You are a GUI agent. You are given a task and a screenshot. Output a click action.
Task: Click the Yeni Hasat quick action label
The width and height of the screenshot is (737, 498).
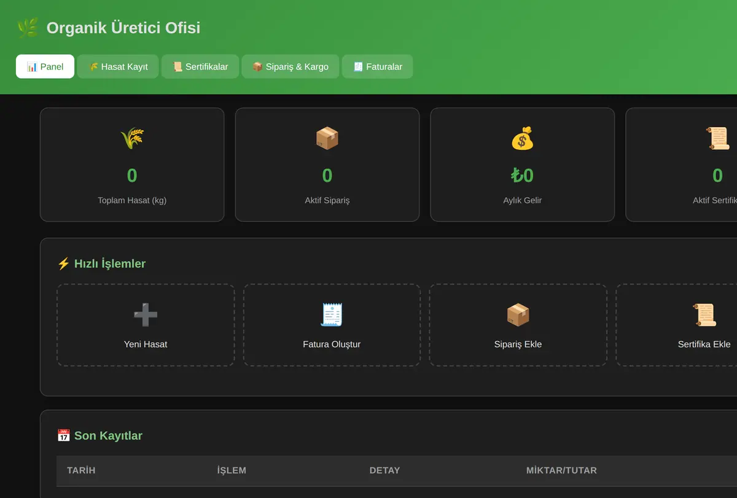[x=146, y=344]
